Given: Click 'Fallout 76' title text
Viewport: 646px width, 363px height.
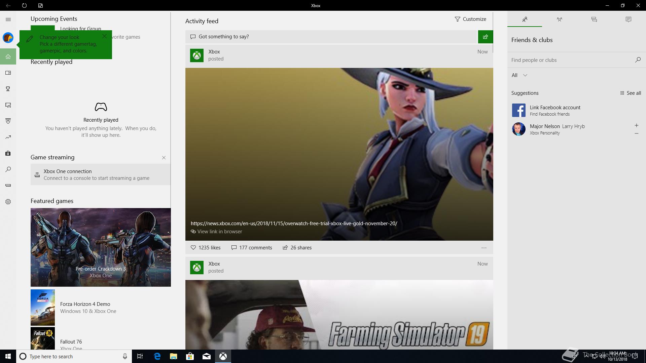Looking at the screenshot, I should [71, 341].
